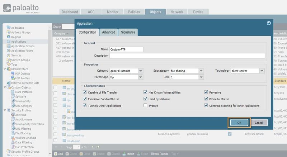287x157 pixels.
Task: Collapse the GlobalProtect tree node
Action: click(4, 69)
